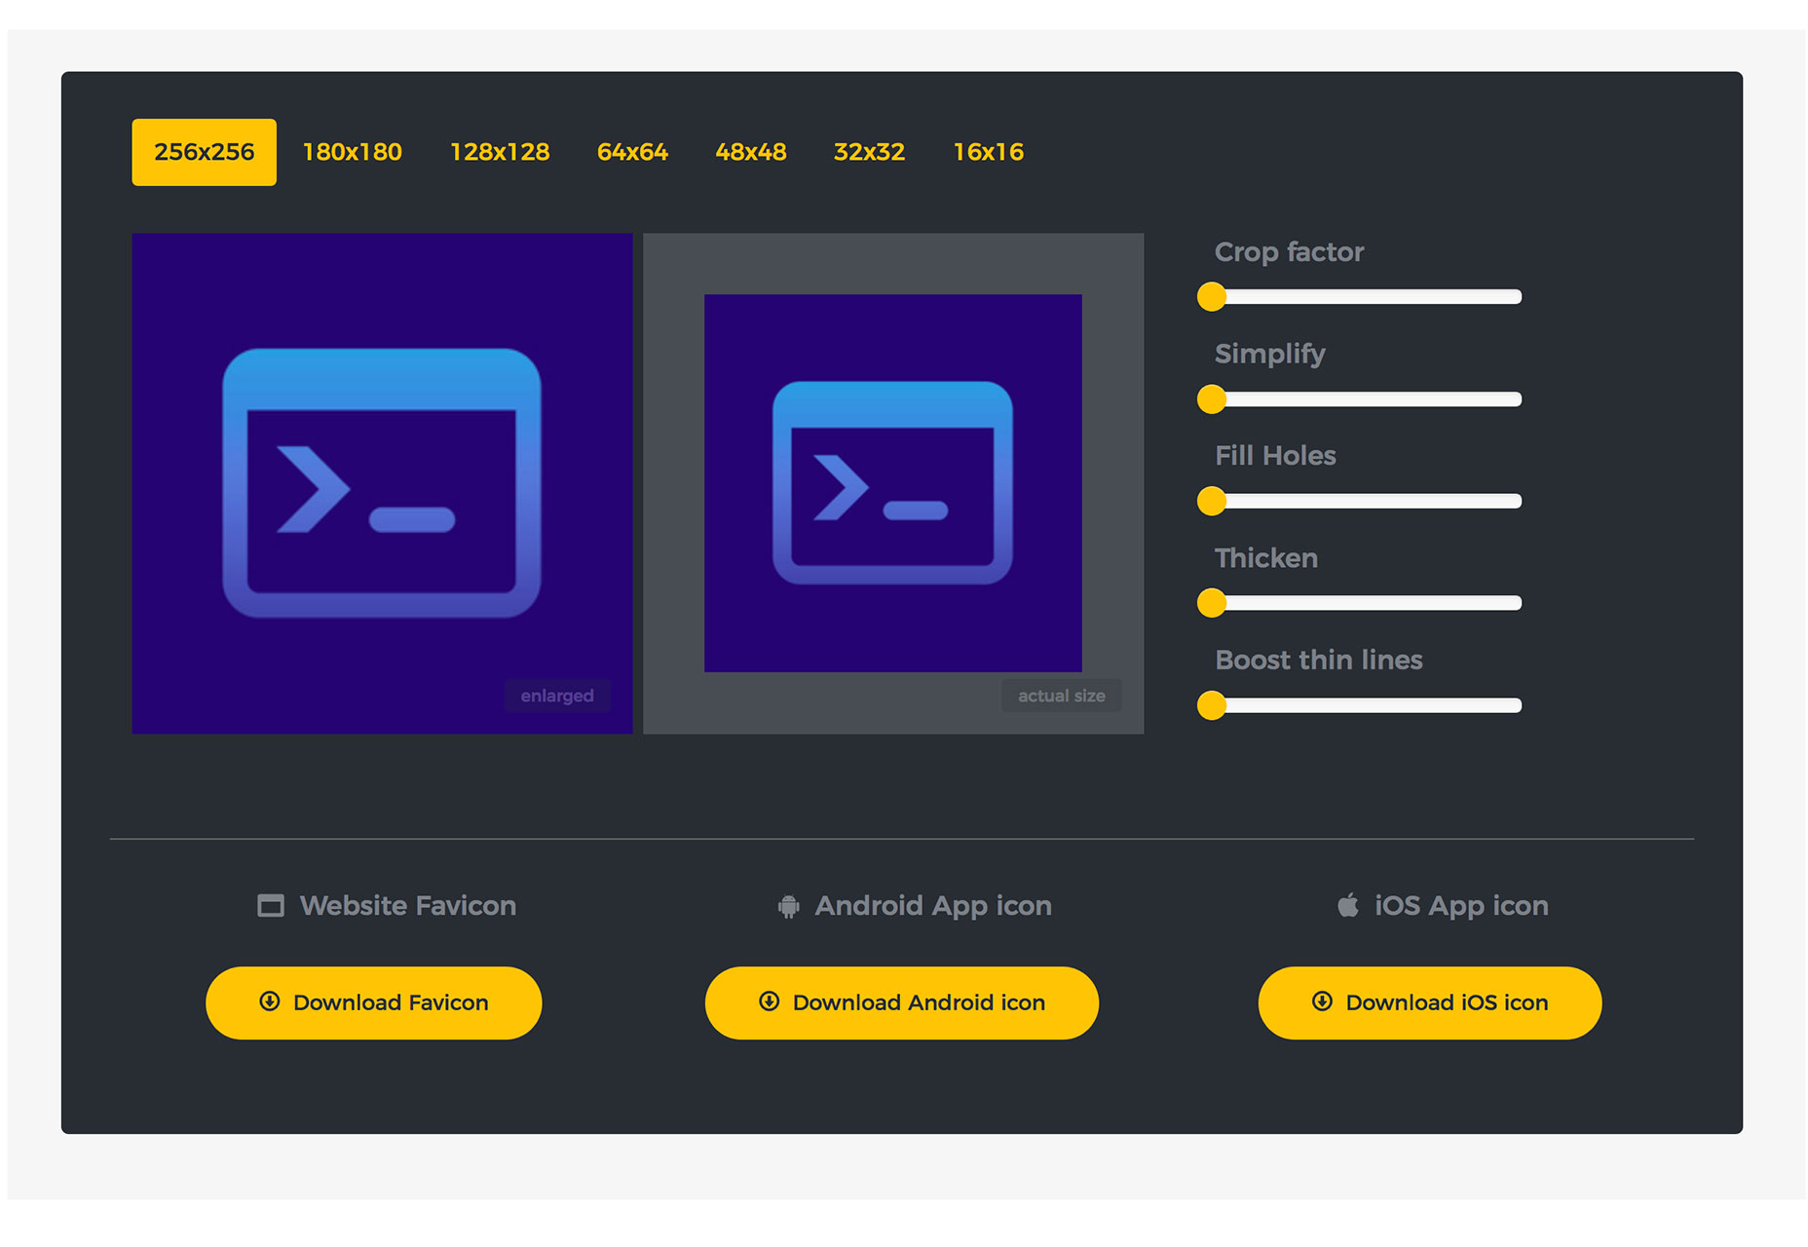This screenshot has height=1247, width=1808.
Task: Click the Crop factor slider handle
Action: click(x=1212, y=297)
